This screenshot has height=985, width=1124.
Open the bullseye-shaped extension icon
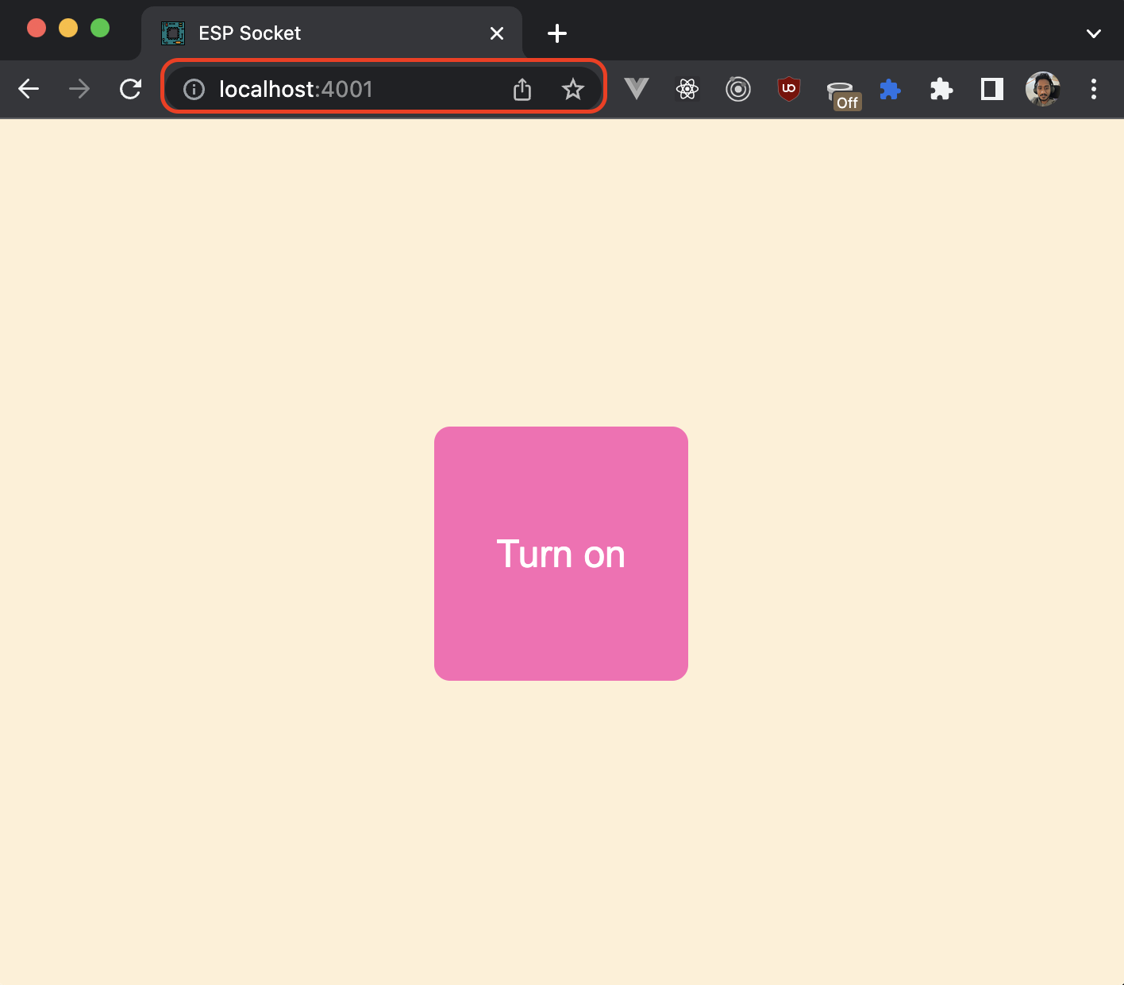[x=737, y=89]
